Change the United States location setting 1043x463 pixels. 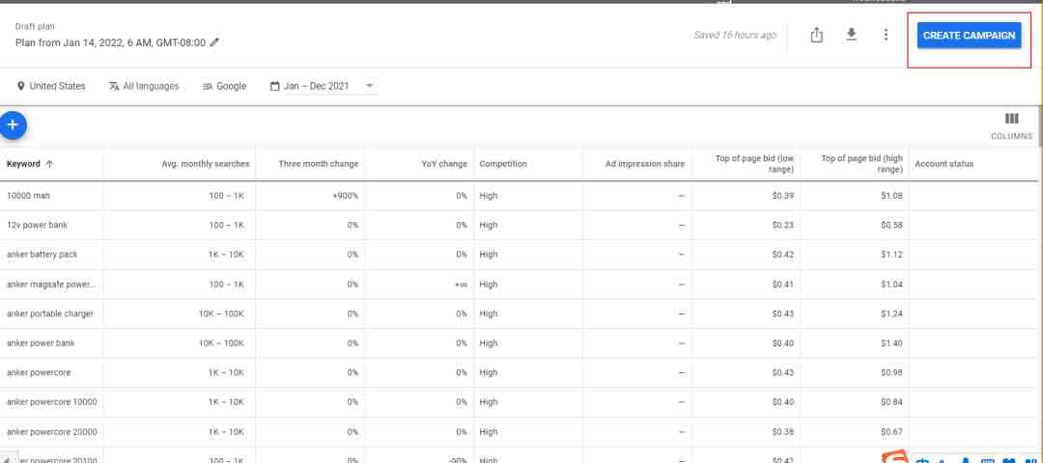point(51,87)
